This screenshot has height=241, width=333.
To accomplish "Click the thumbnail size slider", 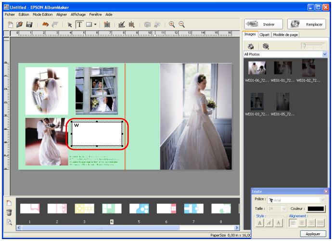I will 313,46.
